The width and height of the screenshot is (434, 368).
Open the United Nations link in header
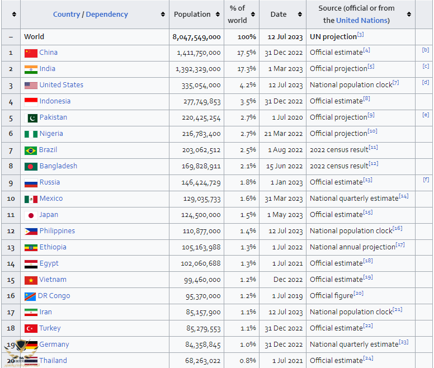pos(362,21)
